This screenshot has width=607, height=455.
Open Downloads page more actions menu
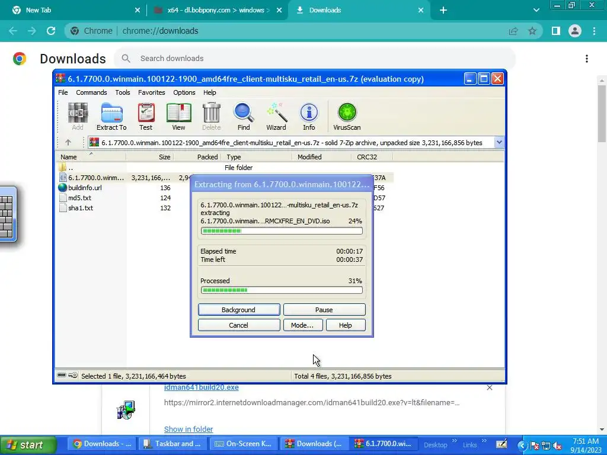pos(587,59)
